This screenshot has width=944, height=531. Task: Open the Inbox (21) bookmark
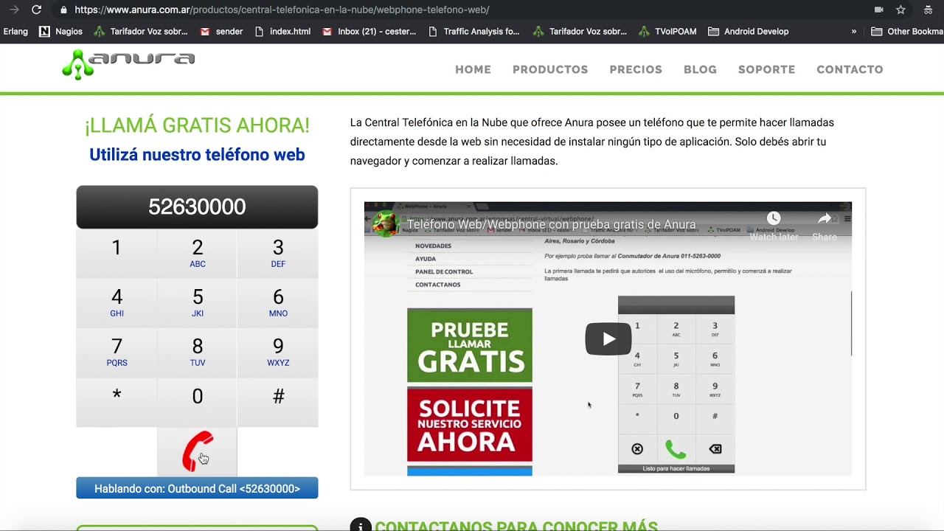click(369, 32)
